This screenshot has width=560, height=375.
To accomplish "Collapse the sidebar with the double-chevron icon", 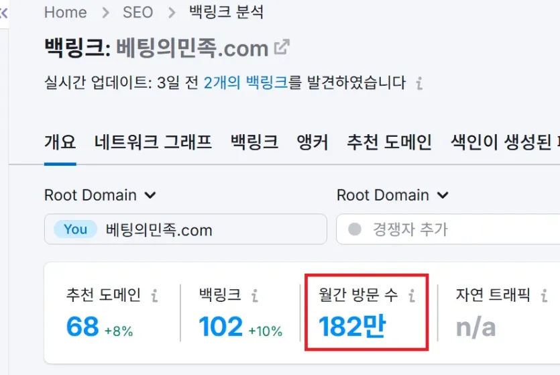I will click(3, 13).
